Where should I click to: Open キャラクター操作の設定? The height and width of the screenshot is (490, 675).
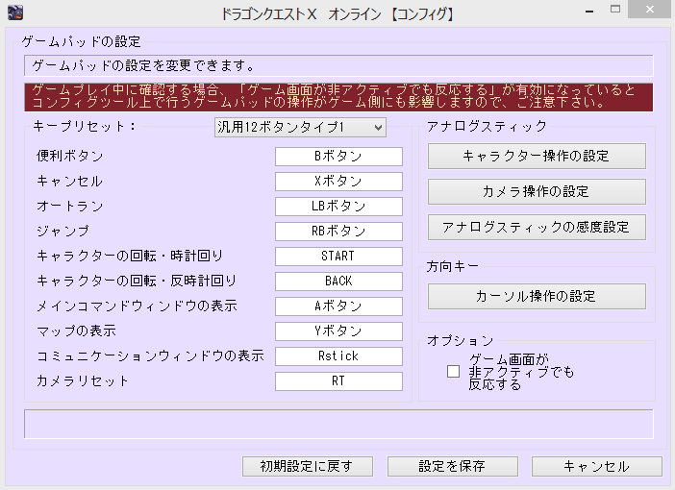coord(537,156)
